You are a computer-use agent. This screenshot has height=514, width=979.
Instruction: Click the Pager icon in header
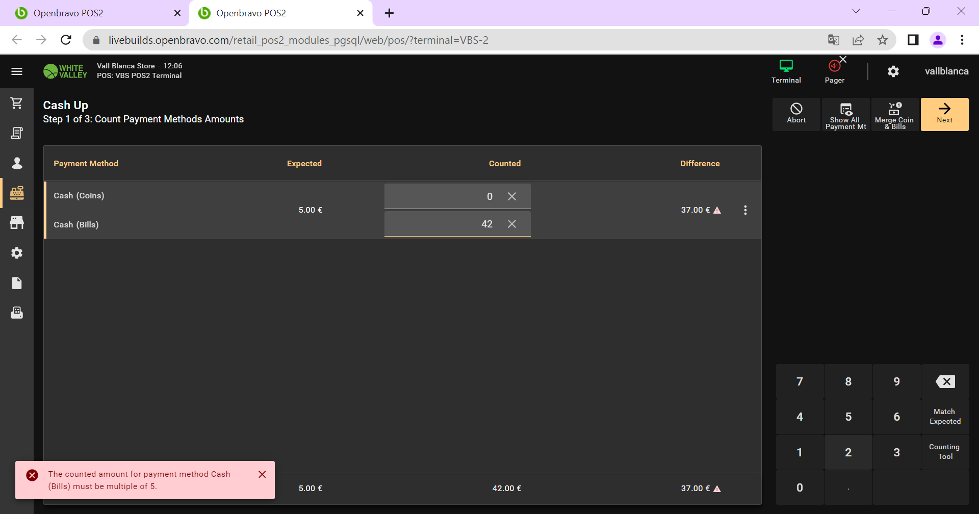click(835, 71)
